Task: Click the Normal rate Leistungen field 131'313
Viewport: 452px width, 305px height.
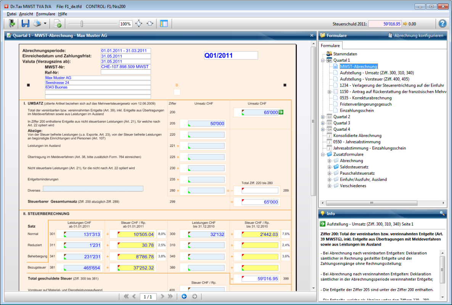Action: (82, 234)
